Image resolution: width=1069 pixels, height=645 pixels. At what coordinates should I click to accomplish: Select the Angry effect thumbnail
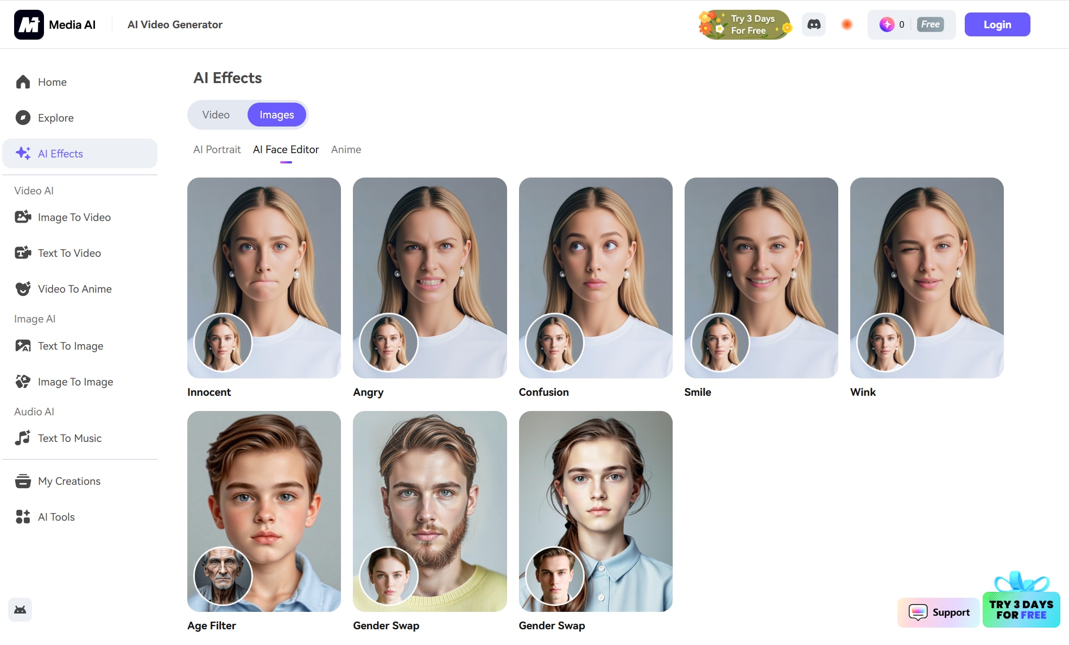click(x=430, y=278)
